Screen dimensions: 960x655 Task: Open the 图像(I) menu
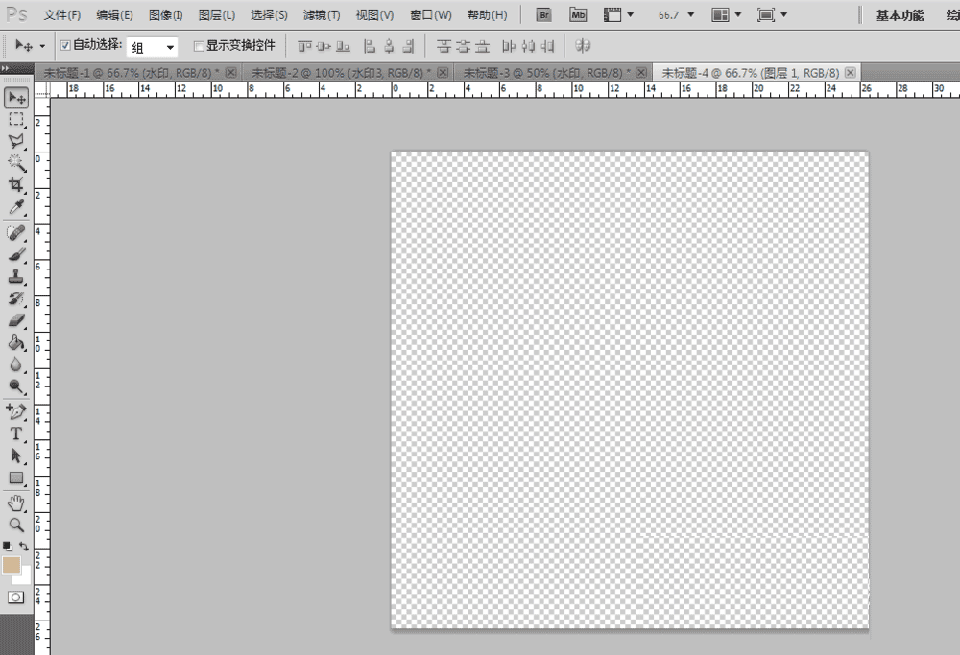point(166,15)
